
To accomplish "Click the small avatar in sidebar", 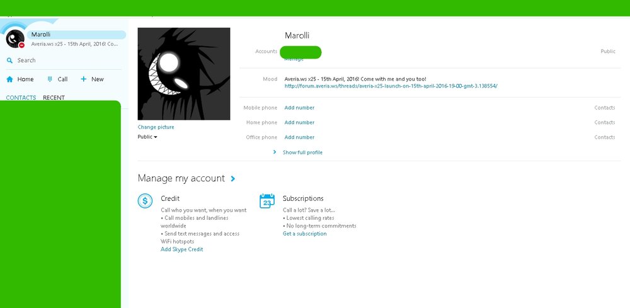I will click(14, 38).
